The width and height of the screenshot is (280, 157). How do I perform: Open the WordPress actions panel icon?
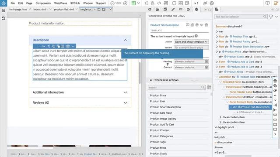coord(196,9)
